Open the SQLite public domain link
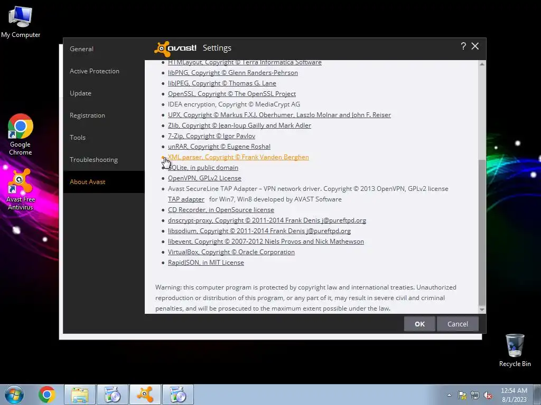 tap(203, 168)
